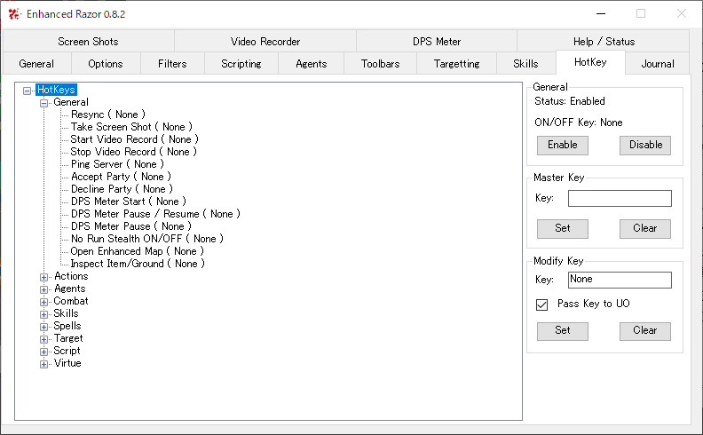Open the Journal tab
Image resolution: width=703 pixels, height=435 pixels.
point(657,64)
